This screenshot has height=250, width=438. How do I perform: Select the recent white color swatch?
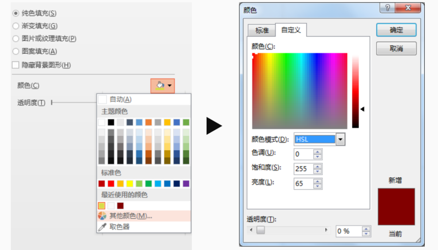[x=111, y=206]
